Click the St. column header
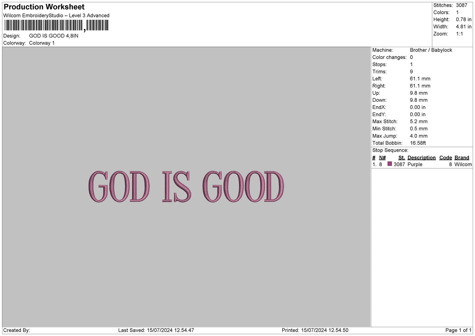 tap(401, 157)
